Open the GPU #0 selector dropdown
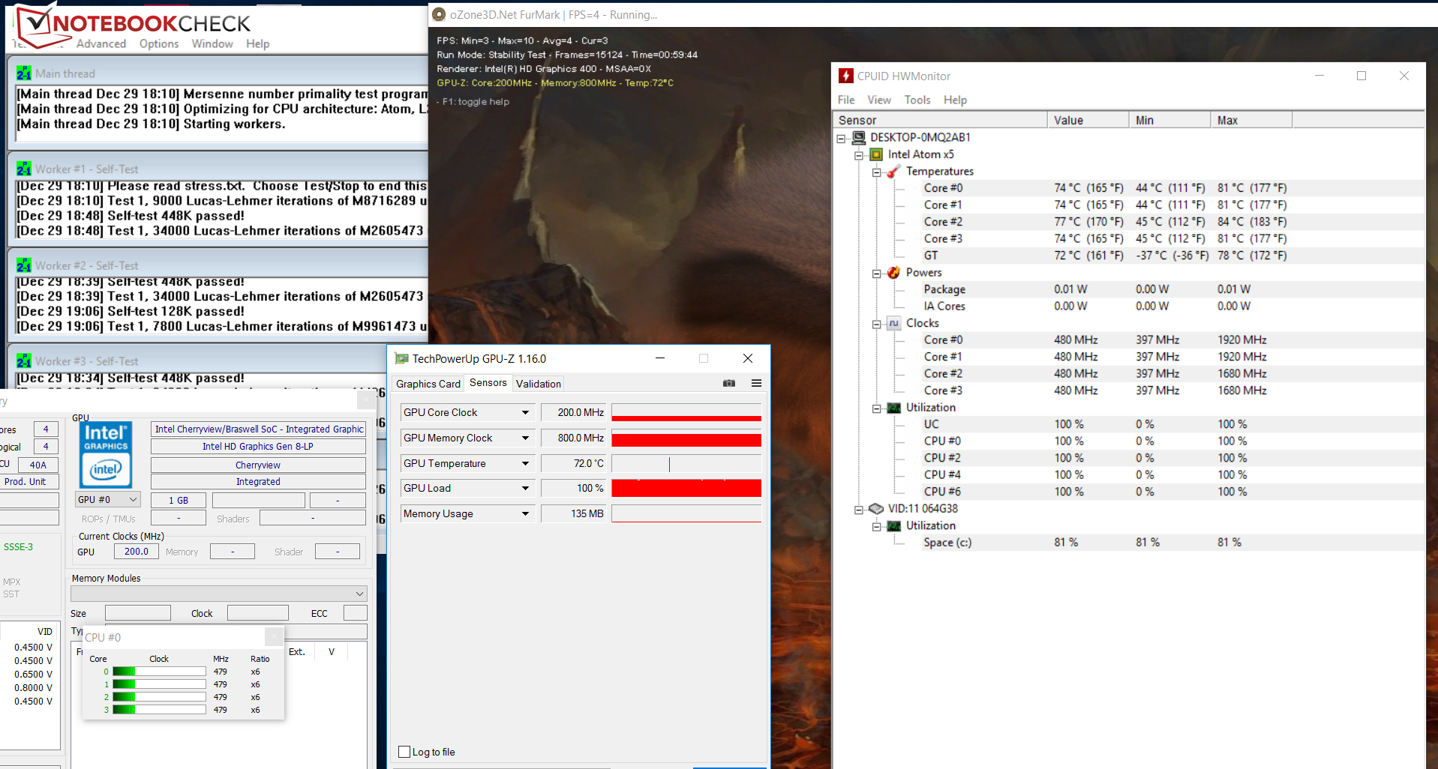The image size is (1438, 769). click(108, 499)
